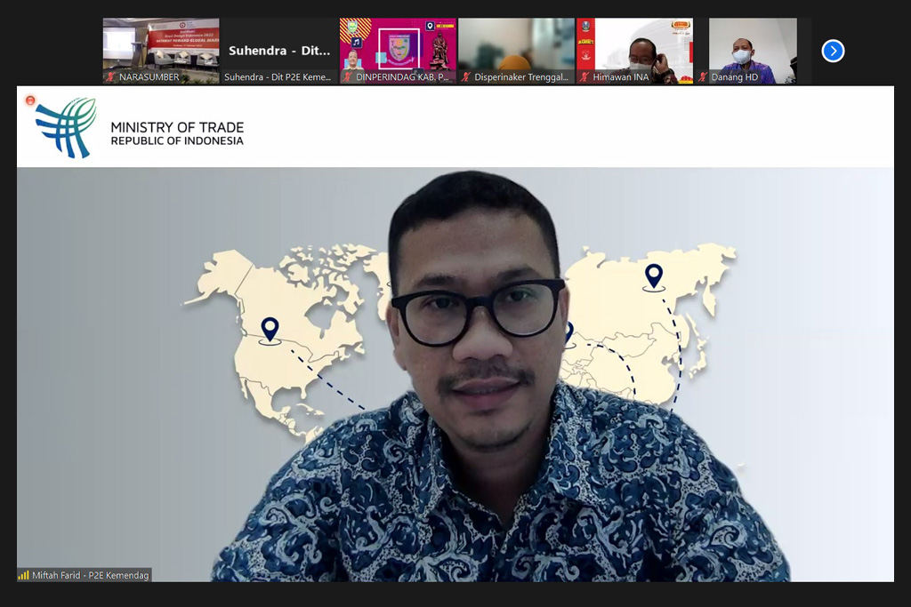The height and width of the screenshot is (607, 911).
Task: Select the DINPERINDAG KAB. video thumbnail
Action: pyautogui.click(x=398, y=44)
